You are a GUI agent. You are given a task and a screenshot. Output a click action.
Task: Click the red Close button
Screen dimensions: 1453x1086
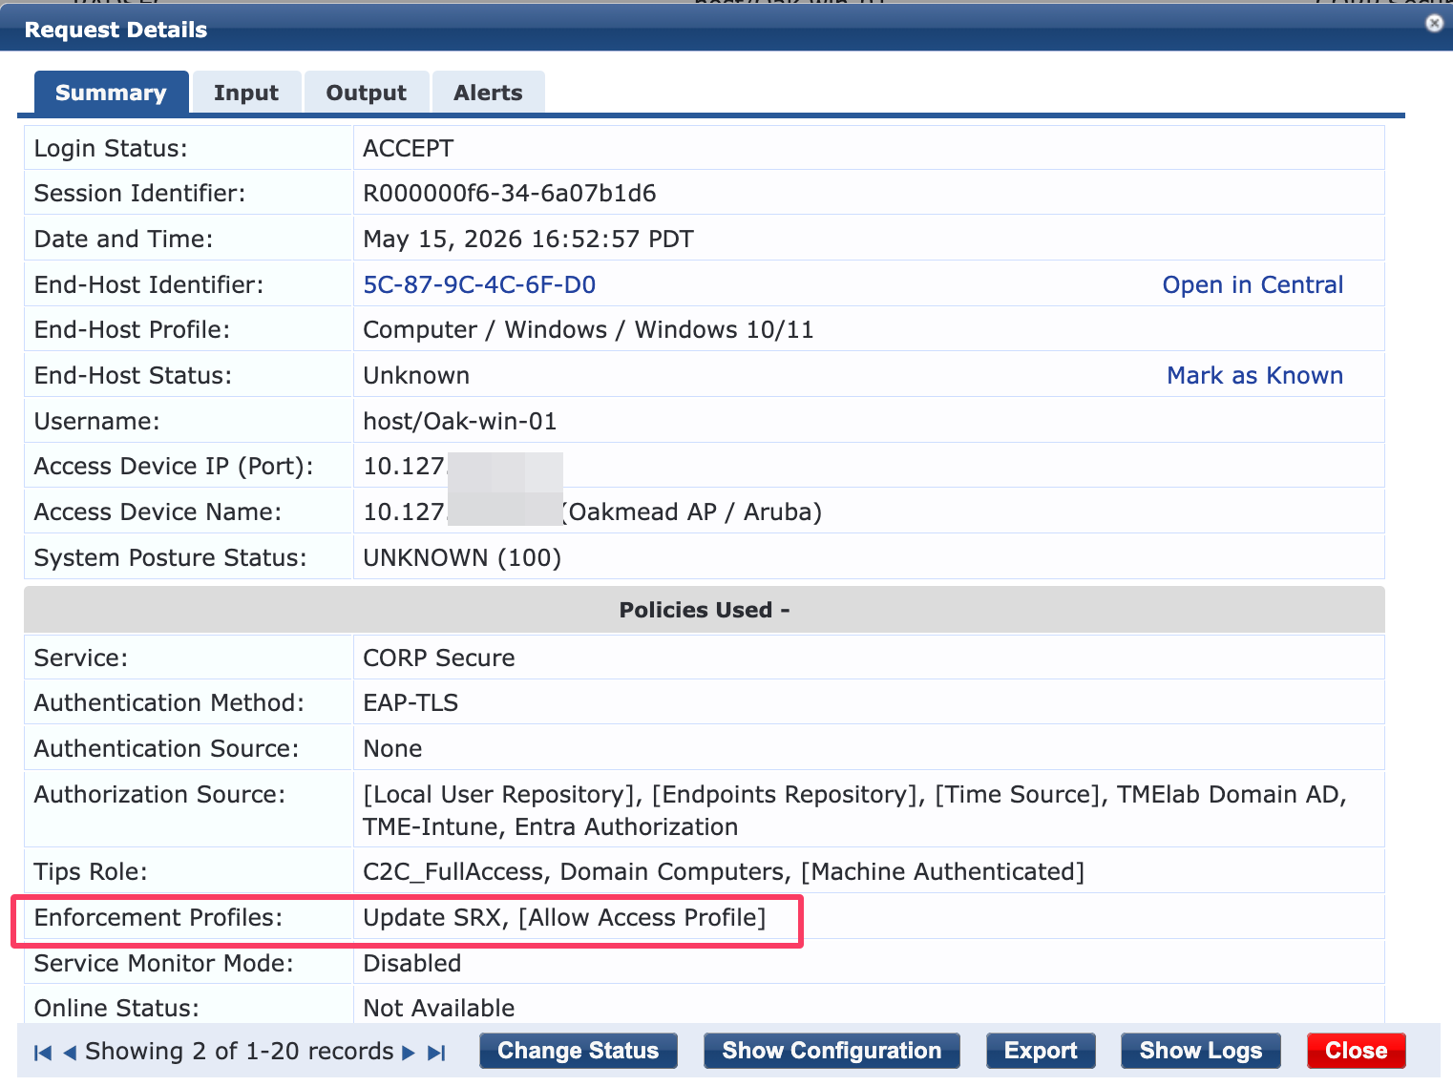pos(1356,1051)
